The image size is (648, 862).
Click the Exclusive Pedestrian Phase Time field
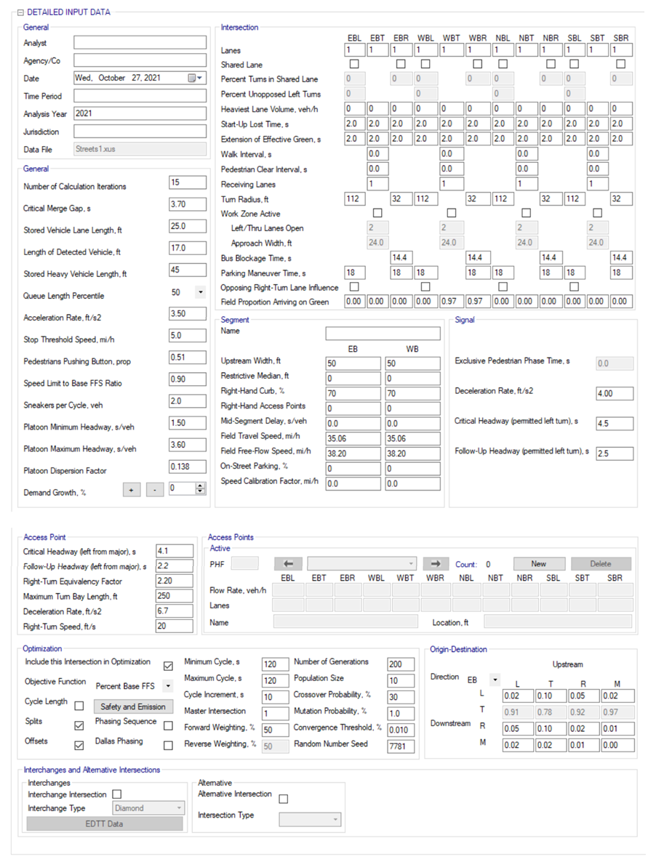(615, 363)
